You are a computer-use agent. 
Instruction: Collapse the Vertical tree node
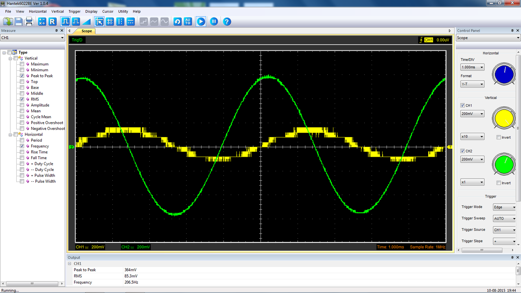(x=11, y=58)
